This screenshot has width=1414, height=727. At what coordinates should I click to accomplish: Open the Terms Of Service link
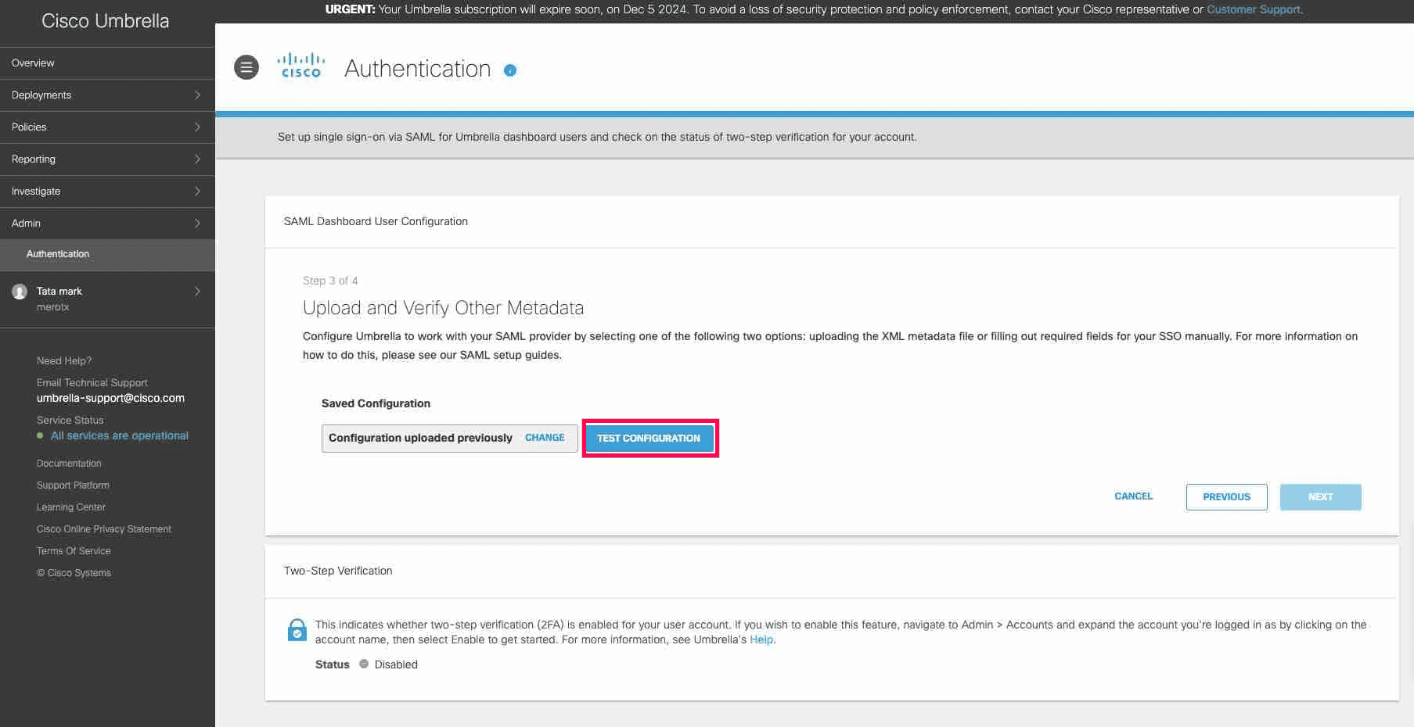[x=74, y=551]
